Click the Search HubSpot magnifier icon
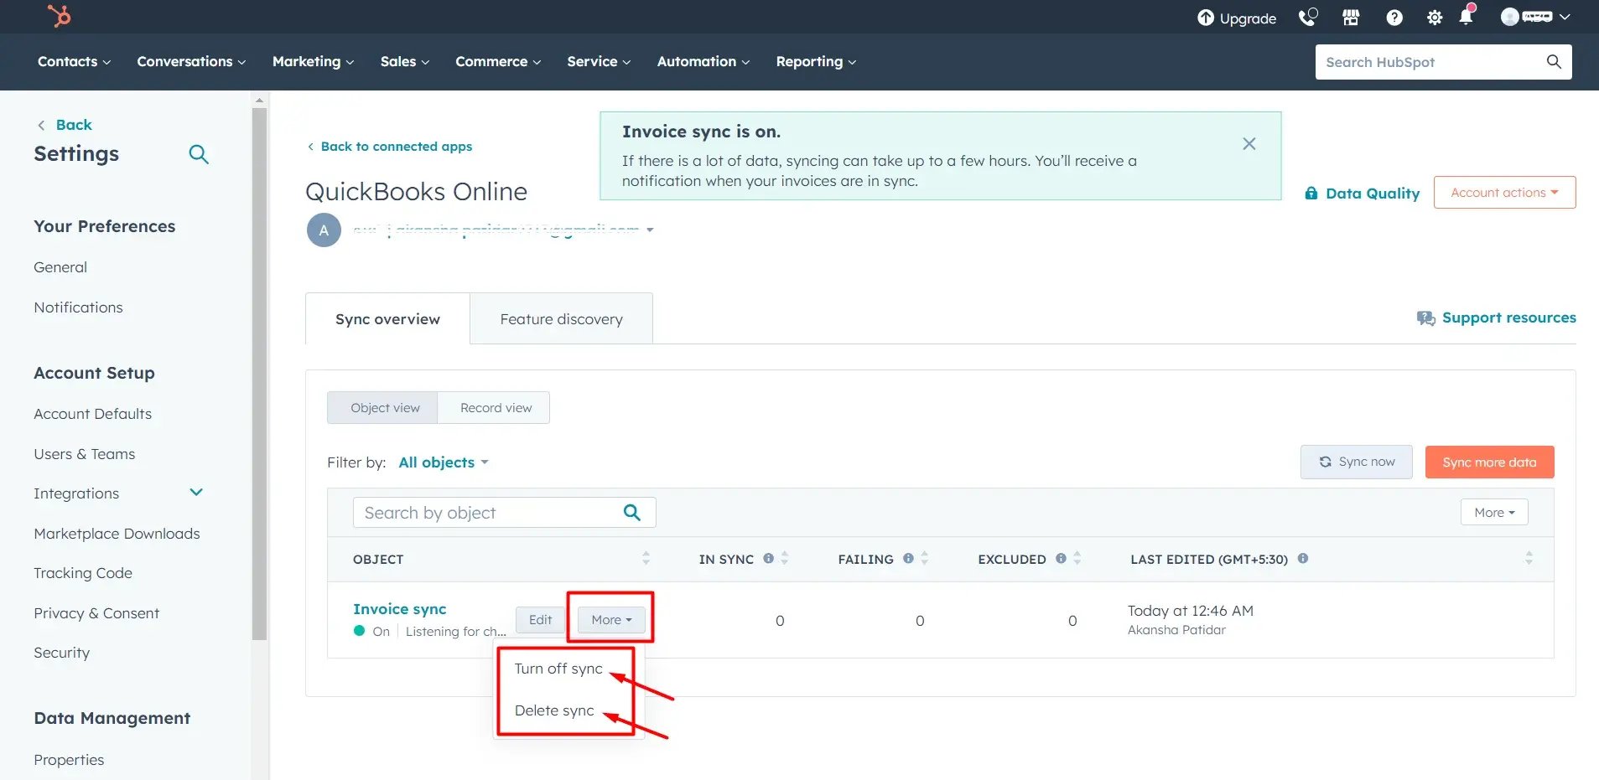This screenshot has height=780, width=1599. [x=1554, y=62]
